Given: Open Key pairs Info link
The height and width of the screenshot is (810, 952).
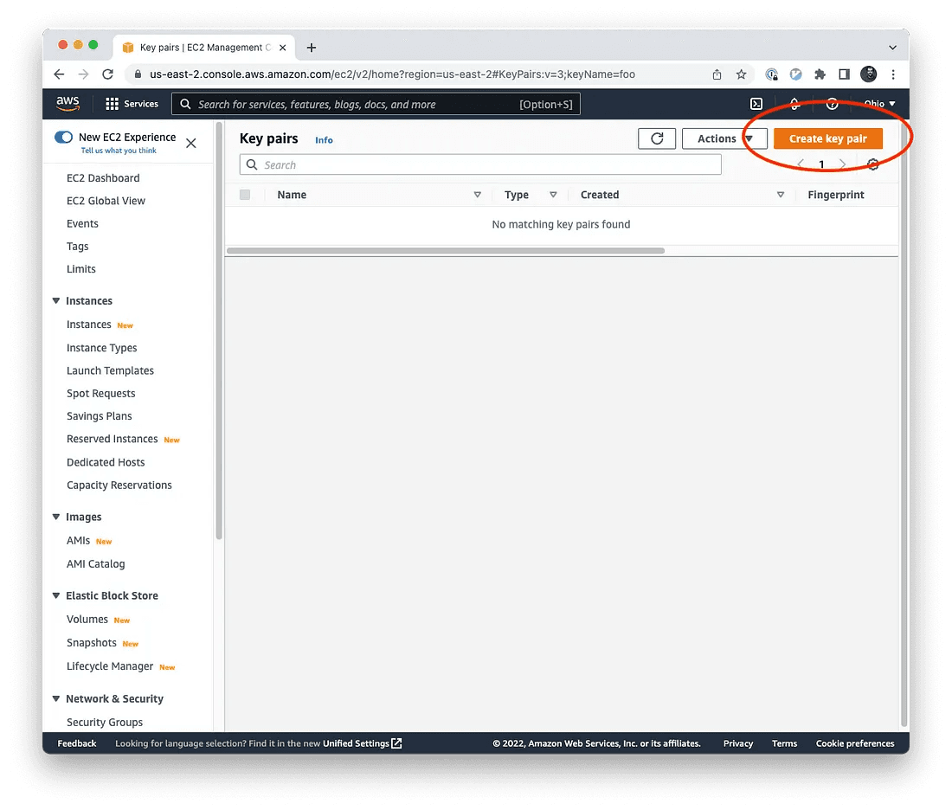Looking at the screenshot, I should pyautogui.click(x=324, y=139).
